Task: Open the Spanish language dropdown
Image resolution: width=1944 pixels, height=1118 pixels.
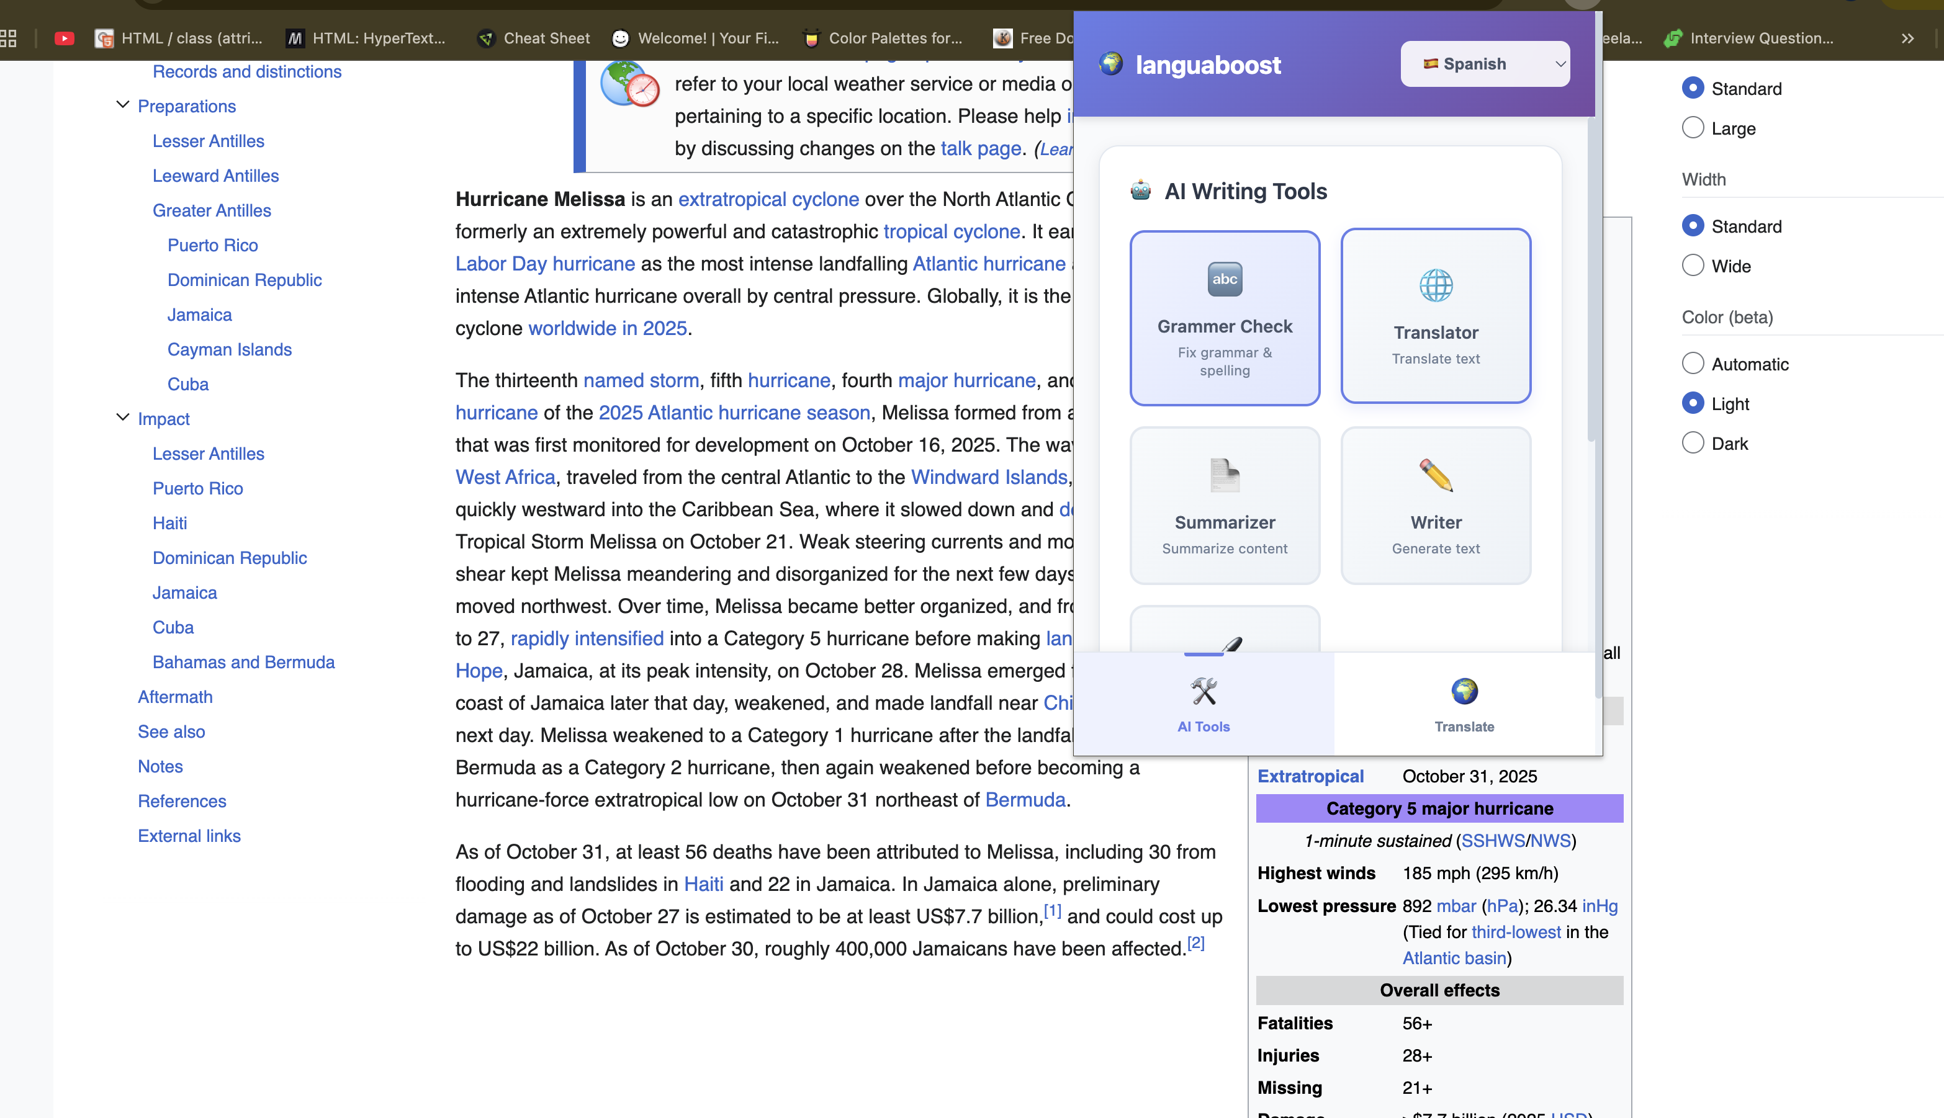Action: coord(1484,64)
